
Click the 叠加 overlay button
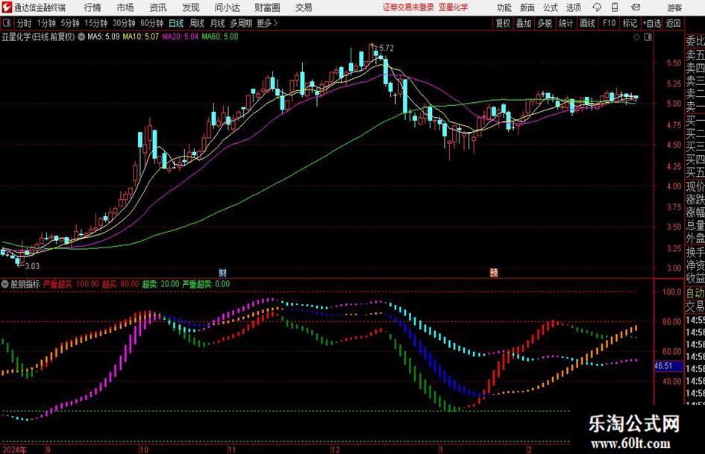[x=524, y=23]
